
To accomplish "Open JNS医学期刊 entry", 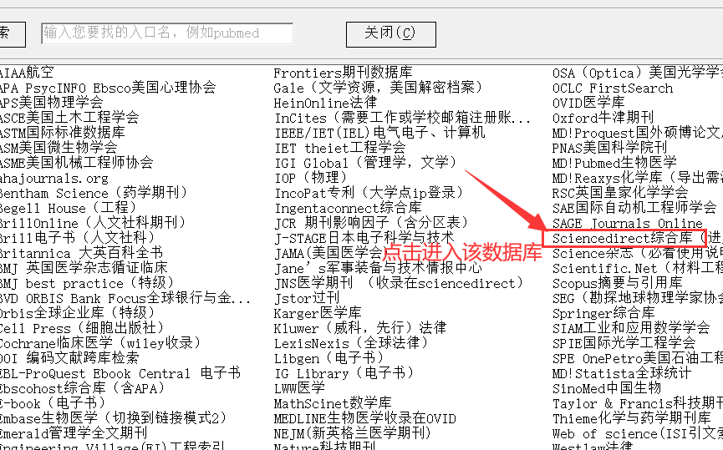I will [x=400, y=283].
